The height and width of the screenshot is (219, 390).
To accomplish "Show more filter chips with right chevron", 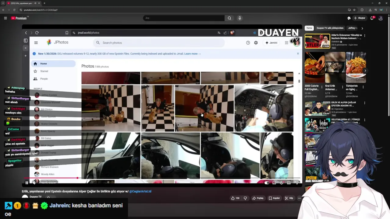I will click(x=362, y=28).
